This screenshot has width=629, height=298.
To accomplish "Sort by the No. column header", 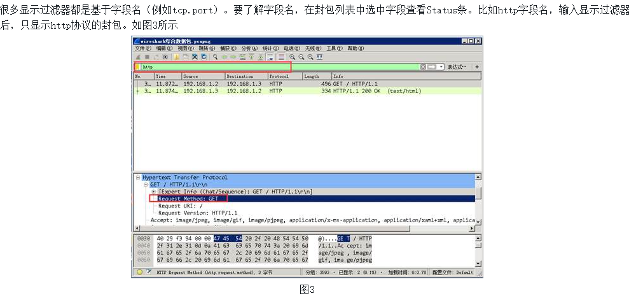I will coord(144,76).
